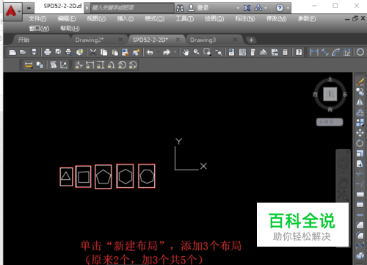Click the Publish toolbar icon
The width and height of the screenshot is (367, 265).
pyautogui.click(x=69, y=52)
